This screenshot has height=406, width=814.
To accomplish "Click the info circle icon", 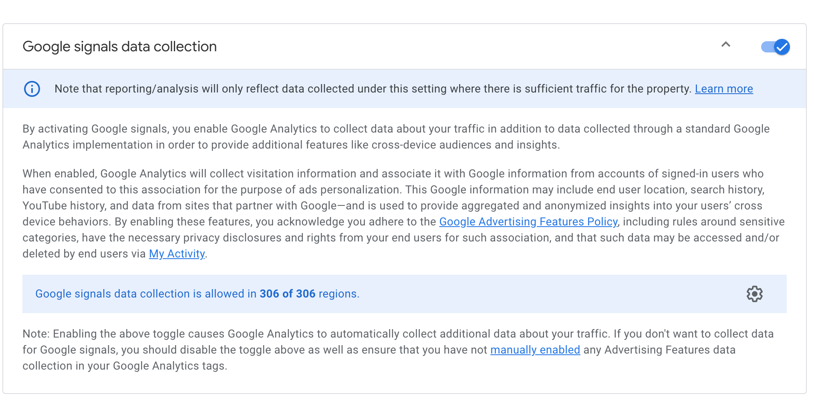I will click(x=32, y=89).
